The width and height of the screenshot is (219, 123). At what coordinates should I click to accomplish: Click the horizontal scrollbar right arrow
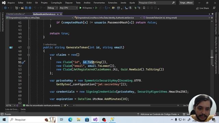pyautogui.click(x=178, y=106)
